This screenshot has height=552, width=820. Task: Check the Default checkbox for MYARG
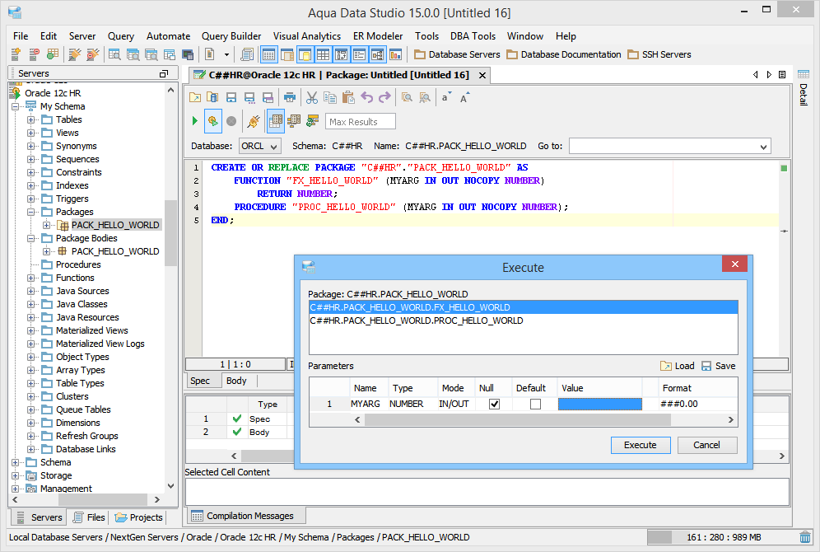click(535, 404)
